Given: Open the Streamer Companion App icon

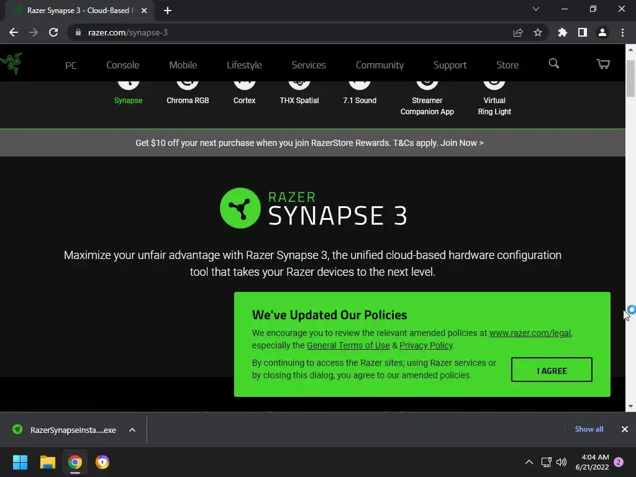Looking at the screenshot, I should click(427, 84).
